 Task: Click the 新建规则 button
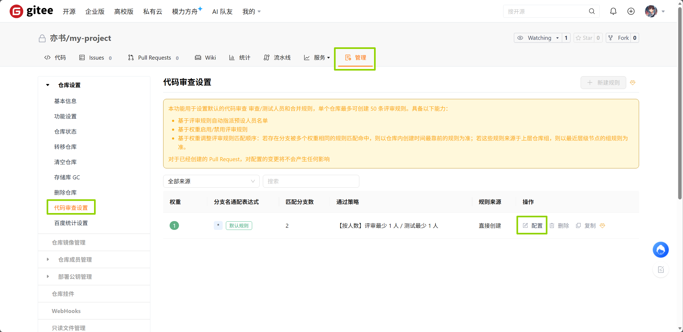pos(603,82)
